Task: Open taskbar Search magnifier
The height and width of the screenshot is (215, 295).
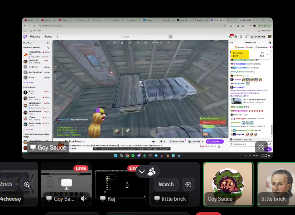Action: pyautogui.click(x=122, y=156)
